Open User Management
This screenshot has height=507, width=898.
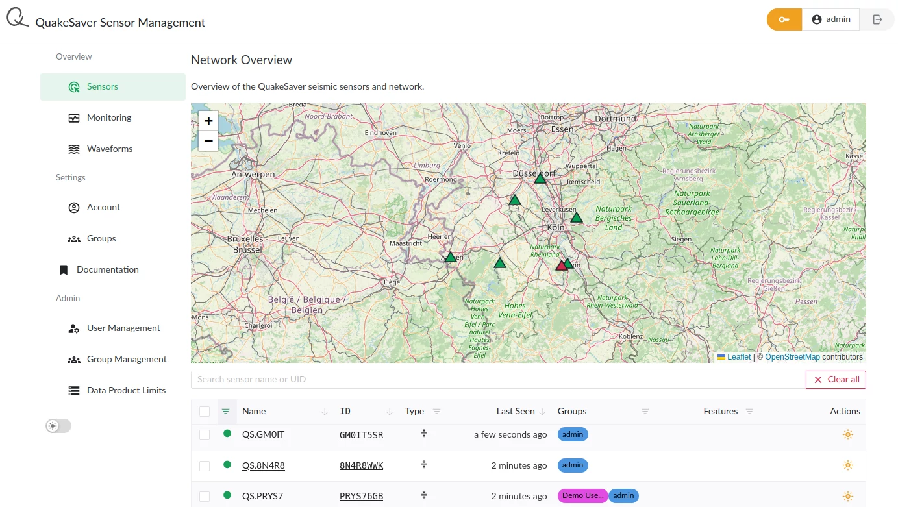coord(113,328)
